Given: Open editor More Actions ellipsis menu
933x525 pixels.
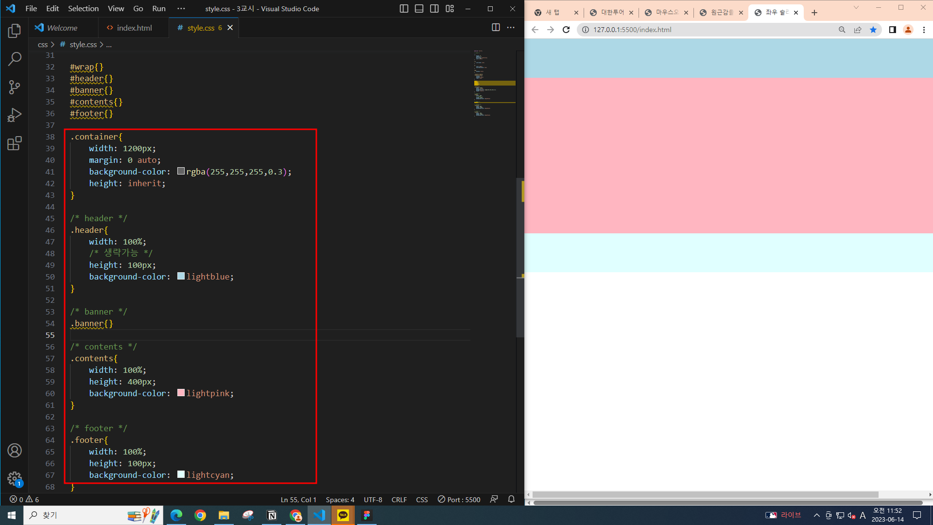Looking at the screenshot, I should tap(511, 28).
